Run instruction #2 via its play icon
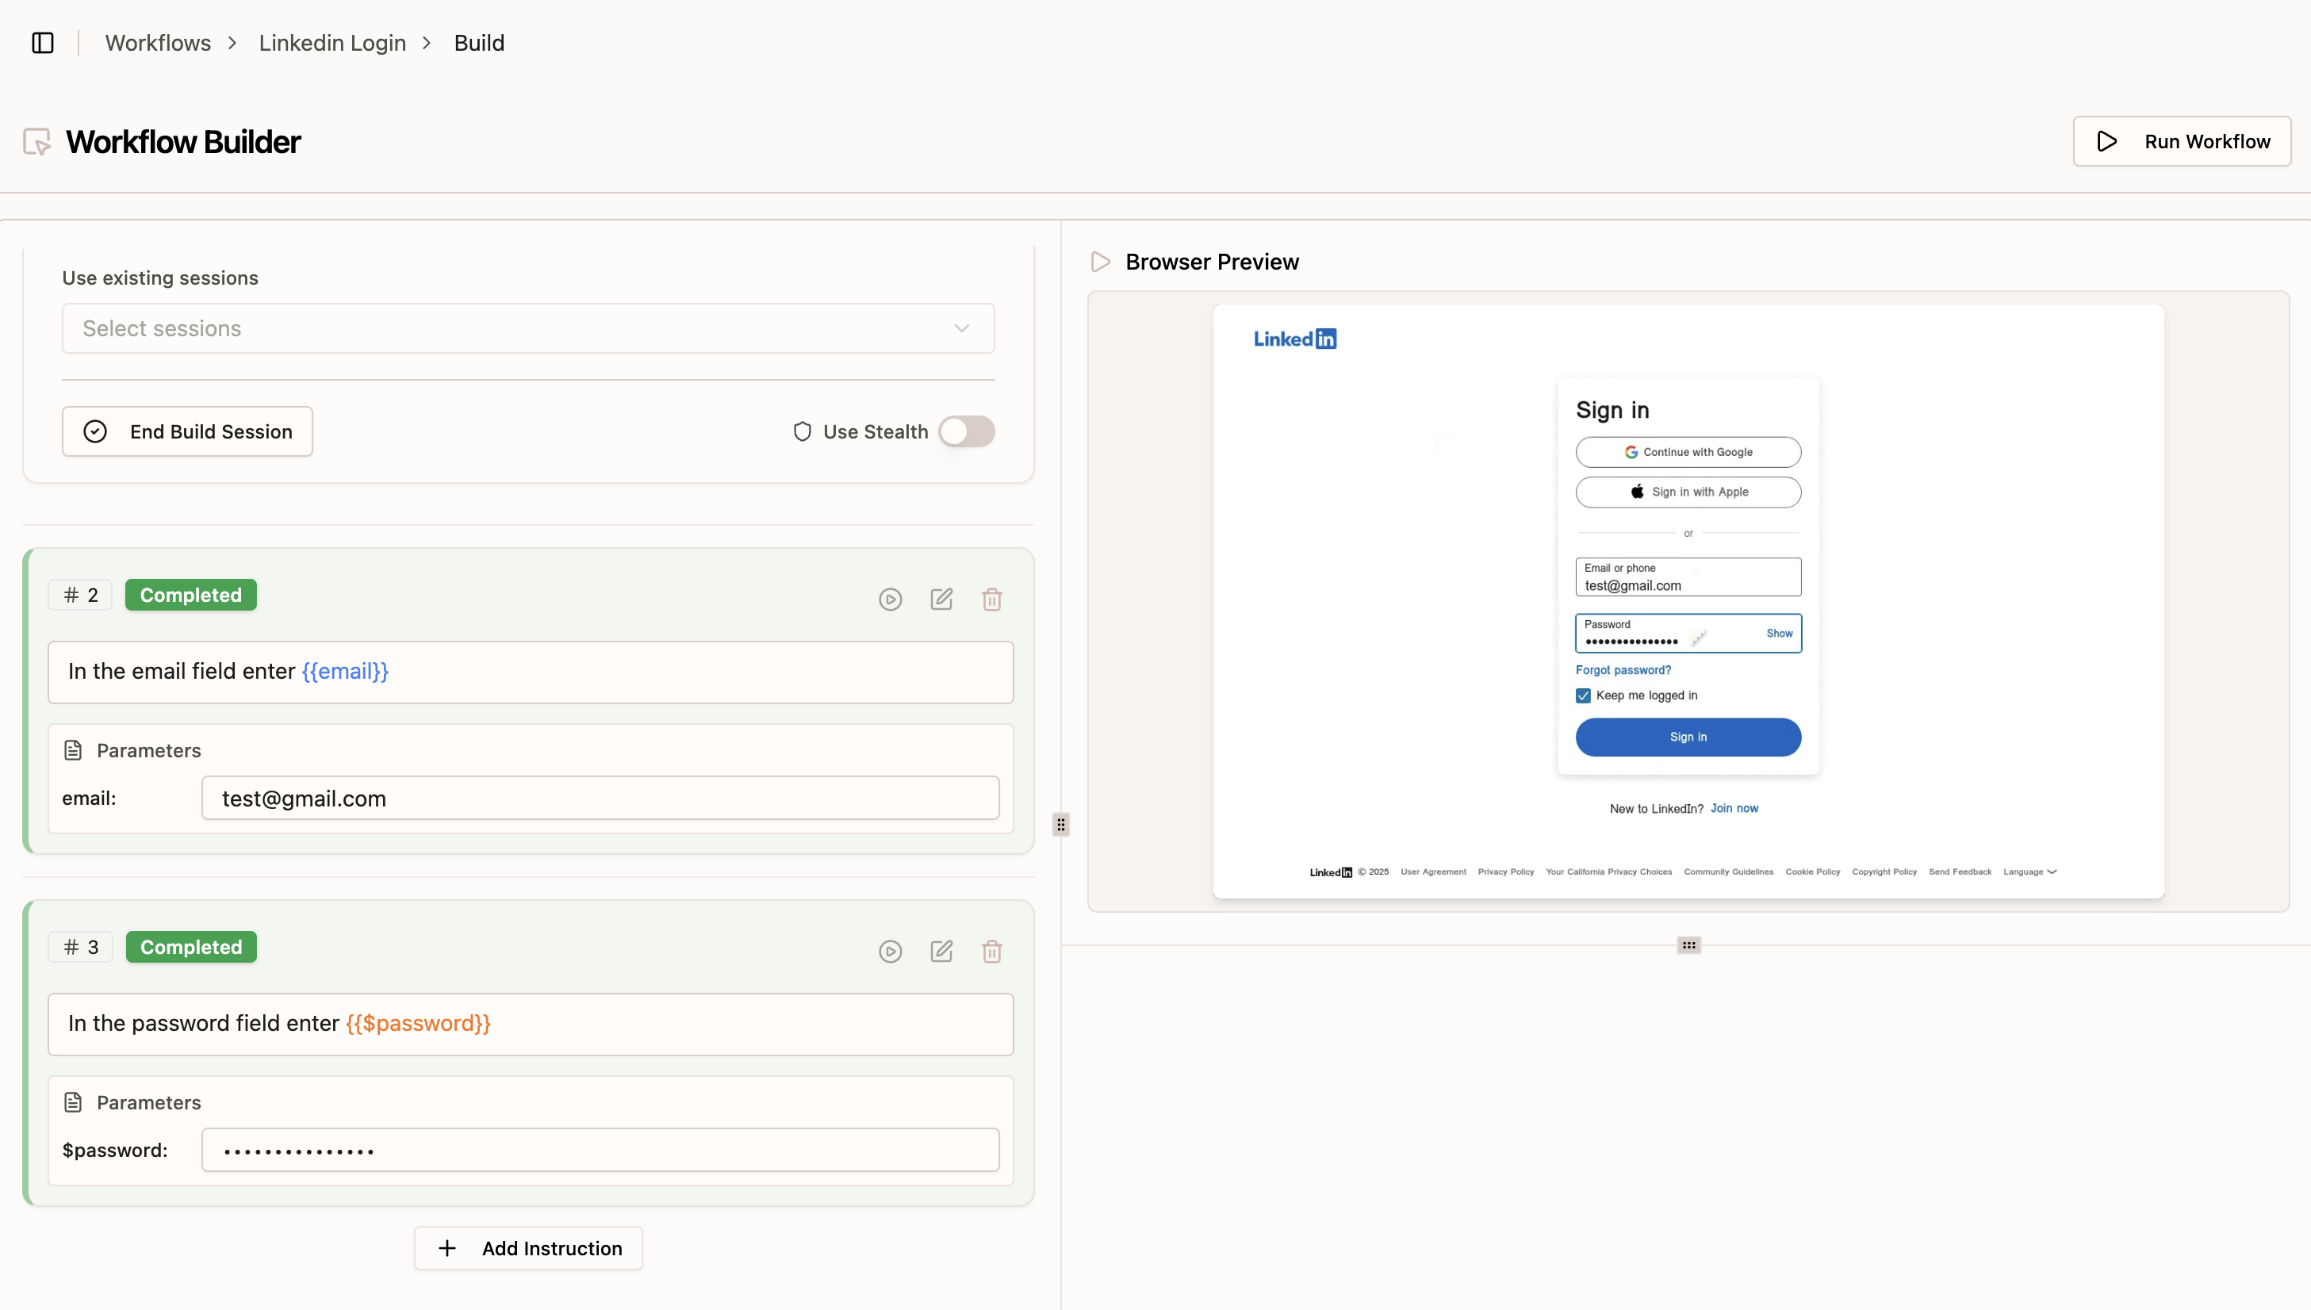The image size is (2311, 1310). click(x=890, y=599)
